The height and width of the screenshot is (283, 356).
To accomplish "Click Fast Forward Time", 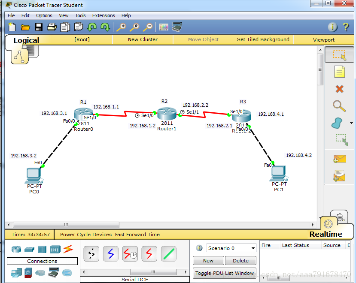I will tap(137, 235).
